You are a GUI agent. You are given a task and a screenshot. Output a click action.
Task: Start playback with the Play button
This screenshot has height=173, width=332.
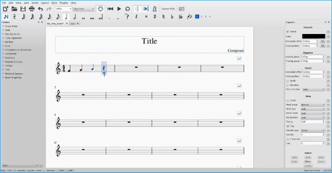(x=119, y=9)
